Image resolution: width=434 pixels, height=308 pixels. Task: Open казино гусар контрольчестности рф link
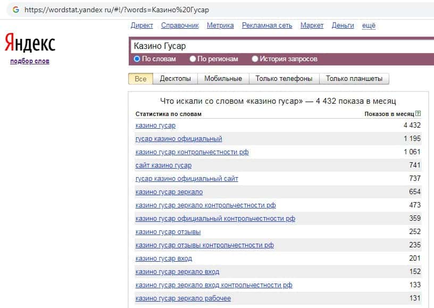[x=192, y=152]
